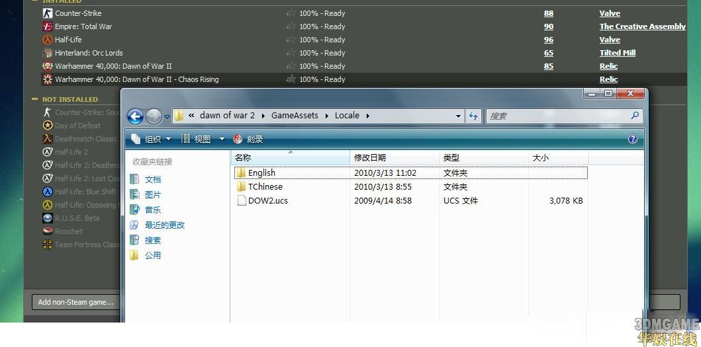
Task: Click Deathmatch Classic game icon
Action: pos(48,139)
